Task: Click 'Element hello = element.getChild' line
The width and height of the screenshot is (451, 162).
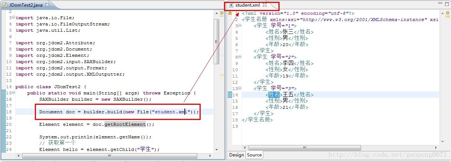Action: tap(99, 149)
